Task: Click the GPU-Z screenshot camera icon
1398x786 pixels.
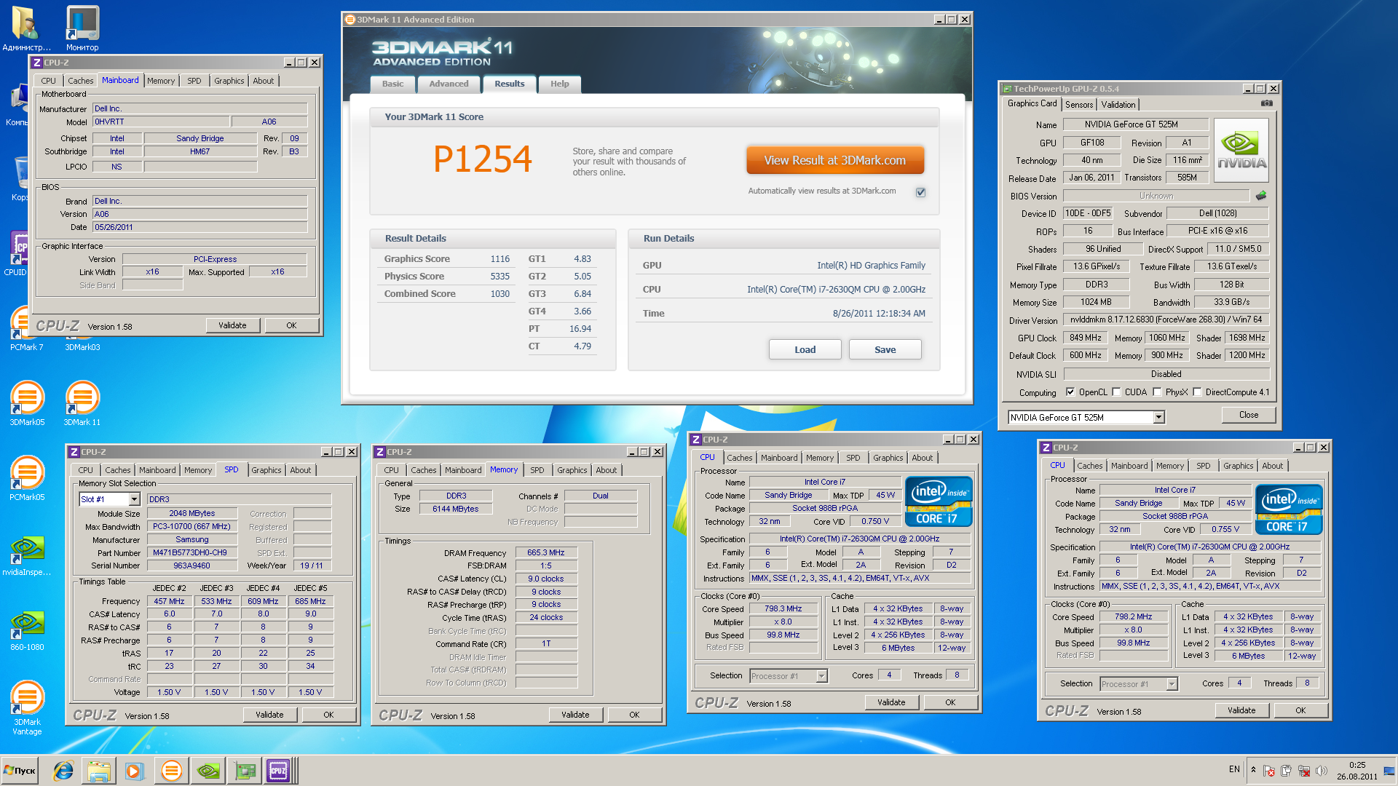Action: point(1267,103)
